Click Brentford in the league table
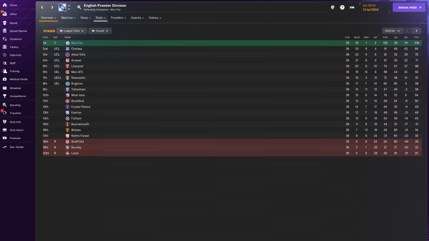 [x=77, y=101]
